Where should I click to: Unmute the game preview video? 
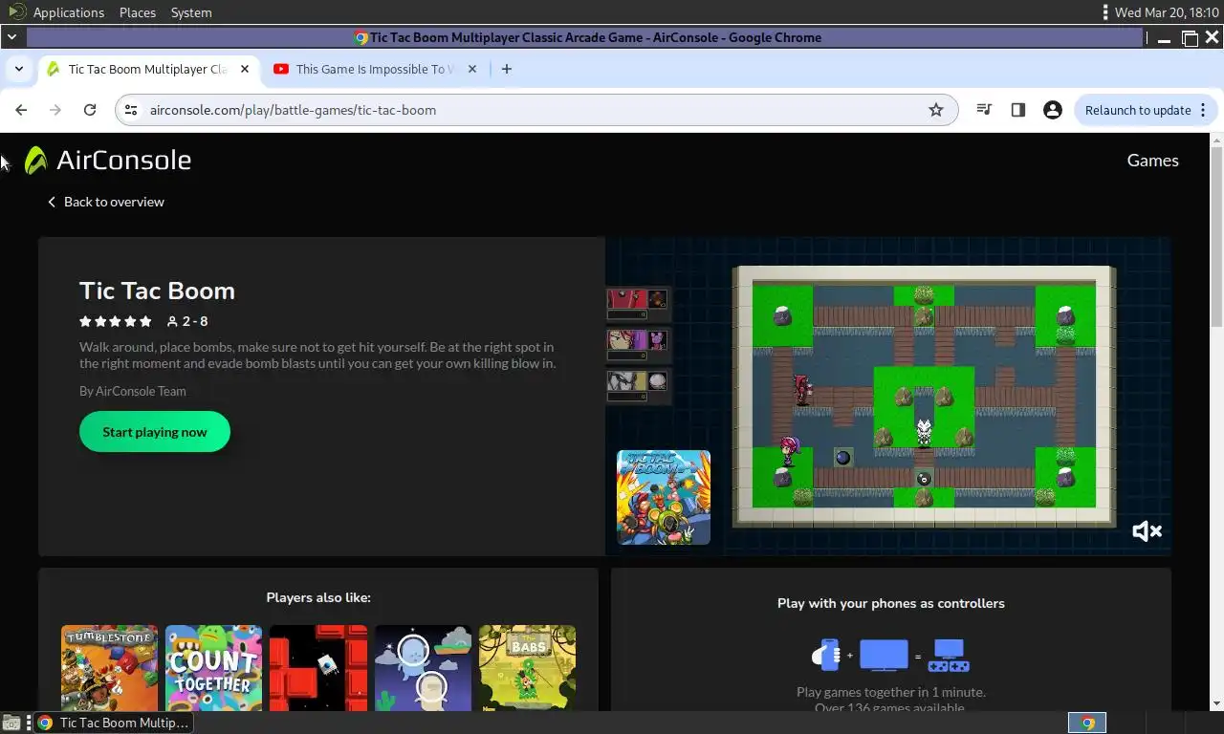tap(1147, 531)
